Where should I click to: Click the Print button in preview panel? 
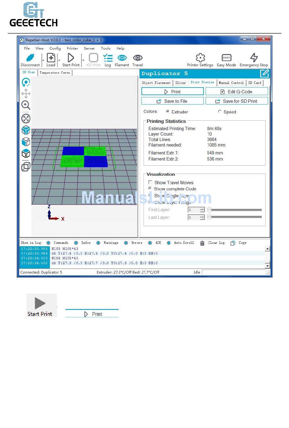tap(172, 91)
